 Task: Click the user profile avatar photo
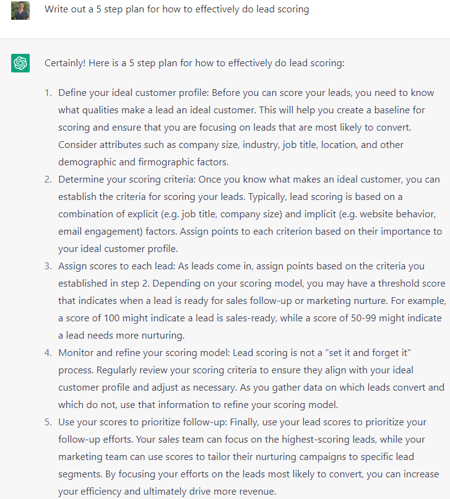tap(20, 10)
